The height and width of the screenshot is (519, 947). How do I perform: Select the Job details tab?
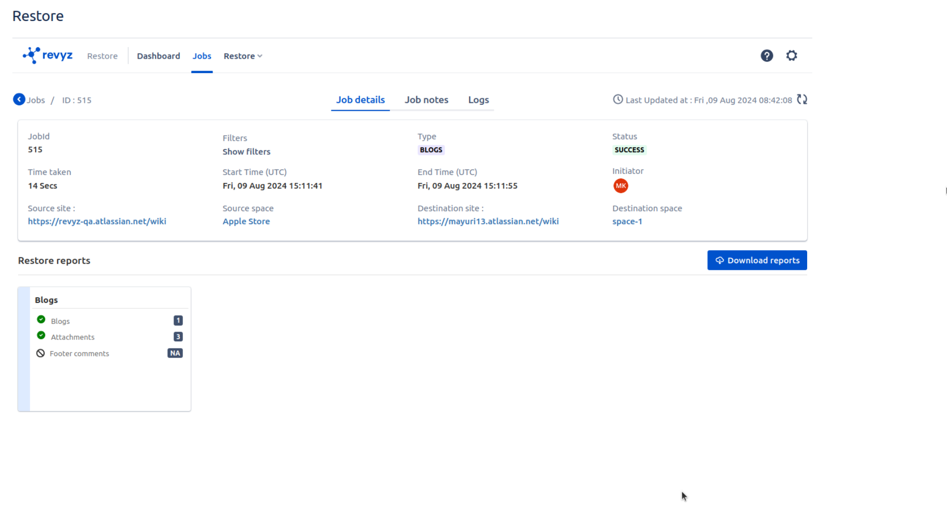[x=360, y=100]
